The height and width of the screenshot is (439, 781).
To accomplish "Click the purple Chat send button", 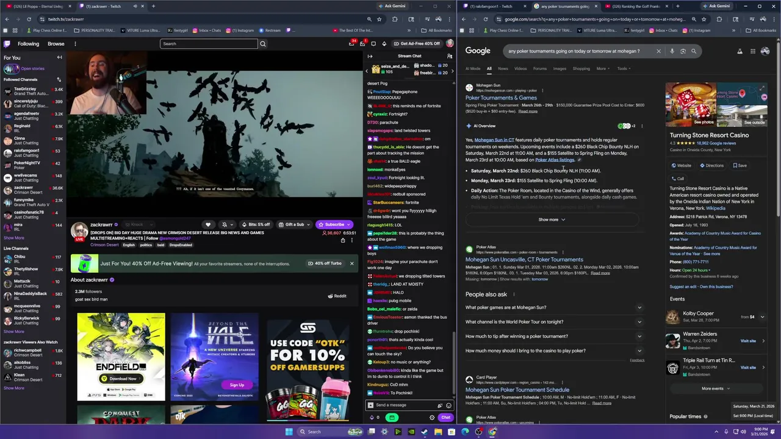I will coord(445,418).
